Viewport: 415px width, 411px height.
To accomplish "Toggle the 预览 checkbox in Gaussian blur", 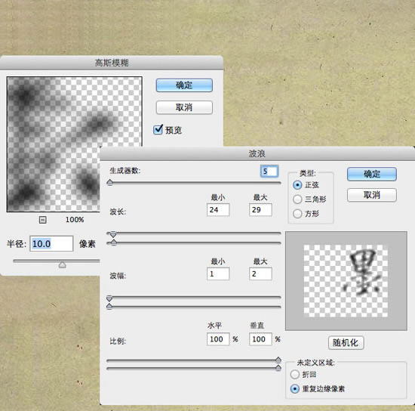I will coord(158,130).
